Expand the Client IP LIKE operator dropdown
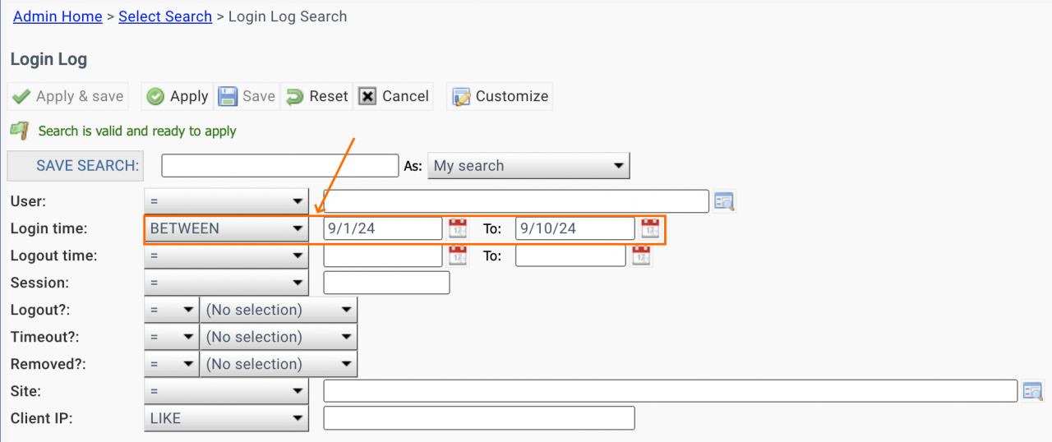 (226, 418)
